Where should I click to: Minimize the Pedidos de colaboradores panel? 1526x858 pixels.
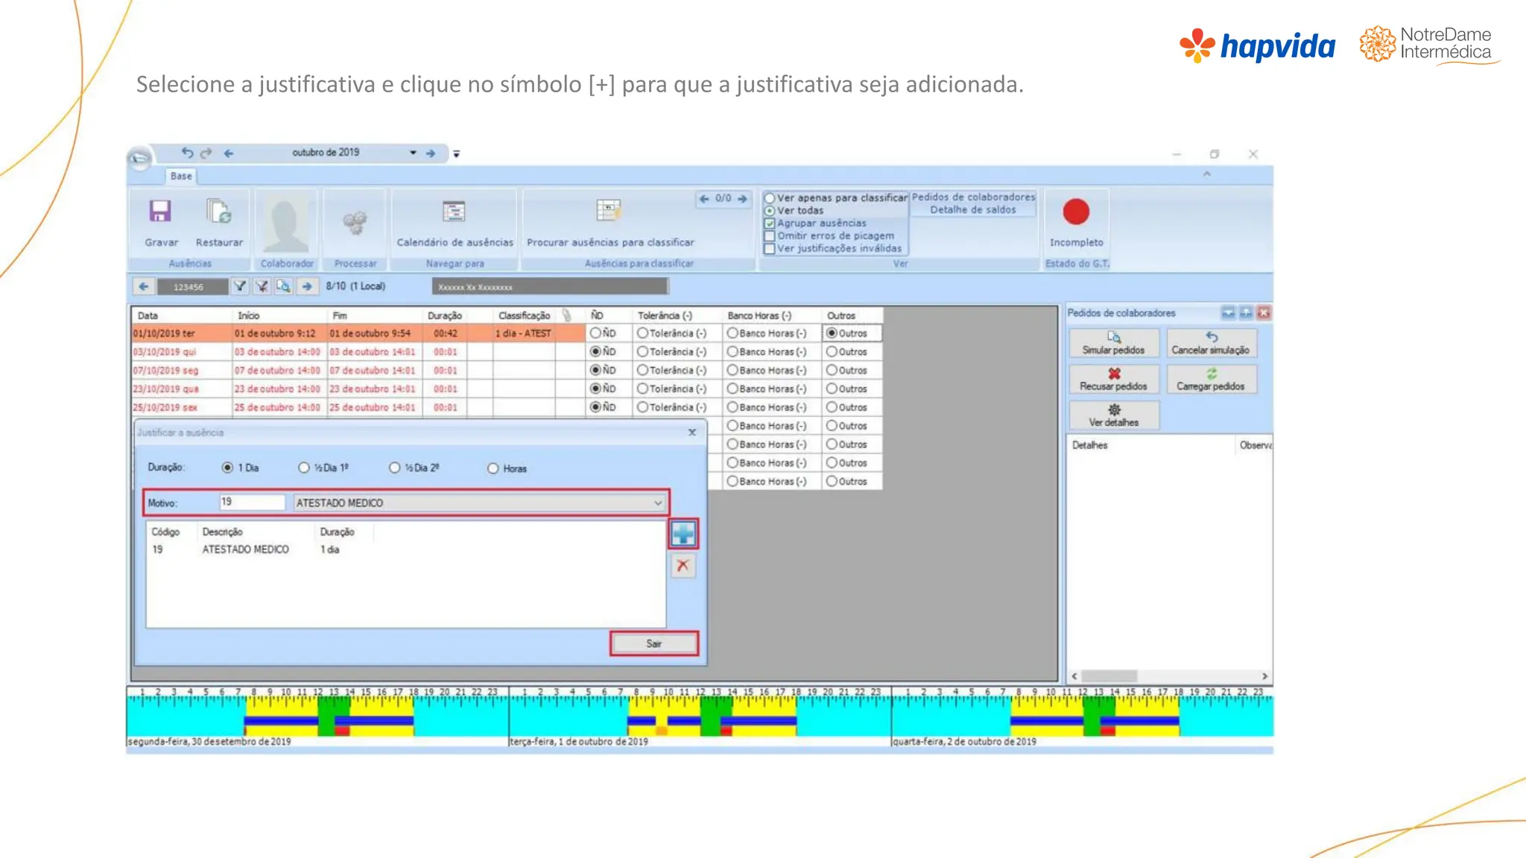1228,313
